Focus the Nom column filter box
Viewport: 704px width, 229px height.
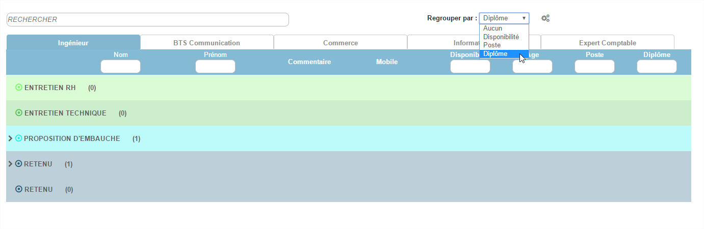120,67
